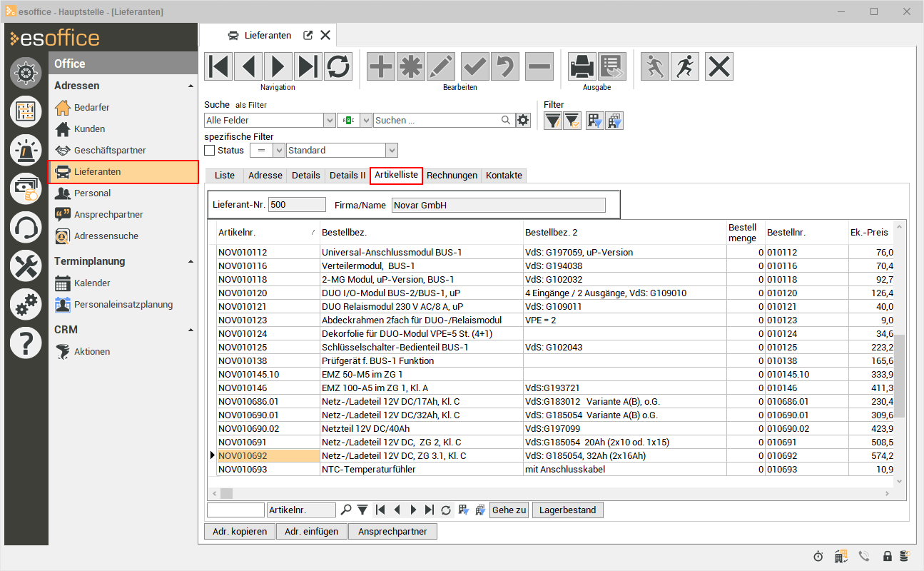
Task: Click the grey running figure icon
Action: [655, 66]
